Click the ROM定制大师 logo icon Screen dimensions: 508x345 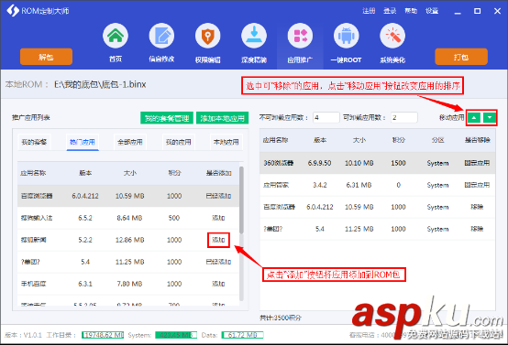point(13,11)
